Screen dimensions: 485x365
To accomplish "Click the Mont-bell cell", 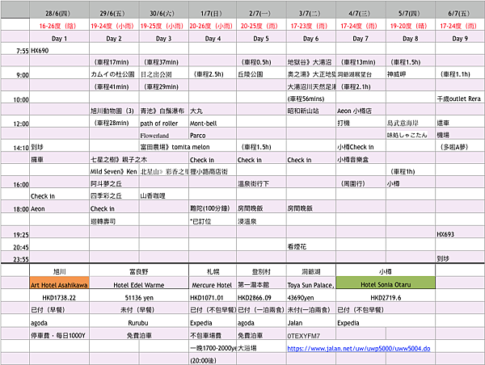I will 213,123.
